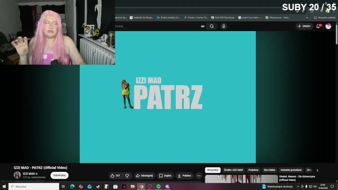Select the Podobne filter chip
The image size is (338, 190).
tap(253, 170)
